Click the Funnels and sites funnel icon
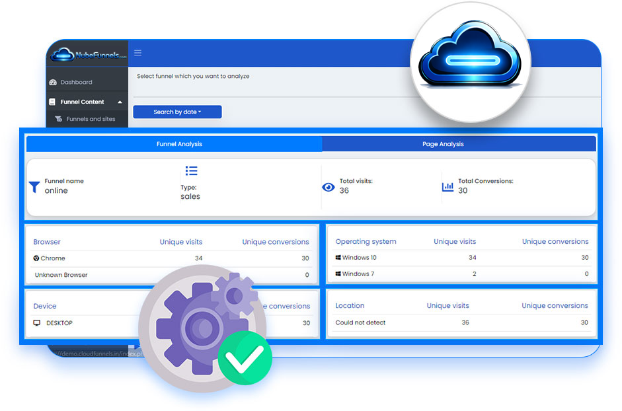The height and width of the screenshot is (411, 622). (59, 119)
